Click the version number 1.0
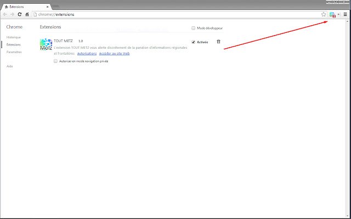The width and height of the screenshot is (351, 219). coord(81,41)
